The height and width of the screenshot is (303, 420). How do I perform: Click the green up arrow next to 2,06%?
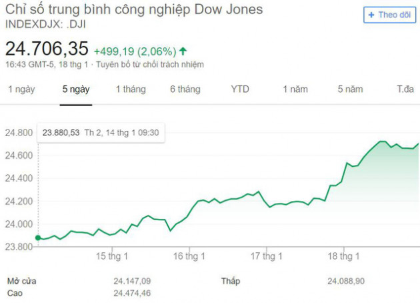(x=183, y=51)
